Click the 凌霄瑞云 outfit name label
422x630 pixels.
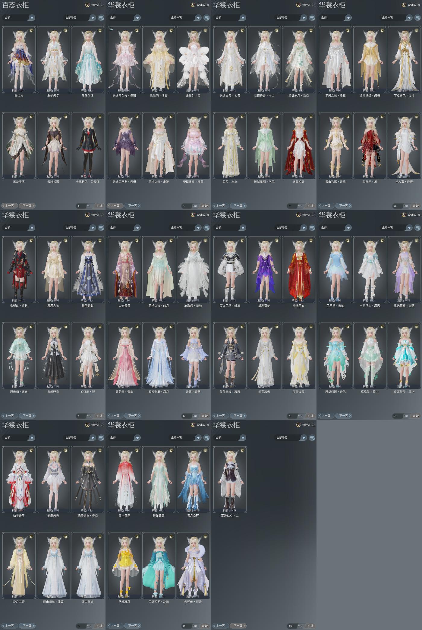tap(264, 392)
